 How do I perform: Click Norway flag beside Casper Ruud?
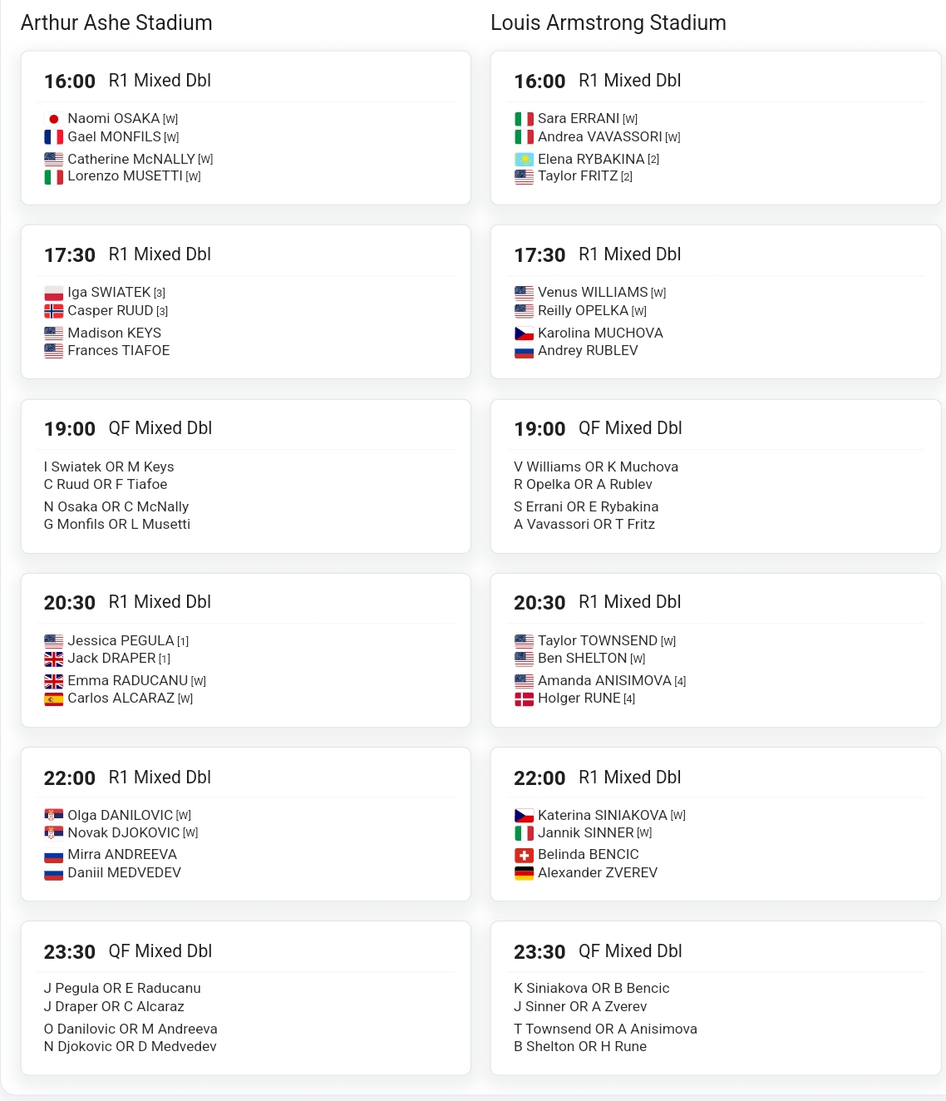(x=54, y=311)
